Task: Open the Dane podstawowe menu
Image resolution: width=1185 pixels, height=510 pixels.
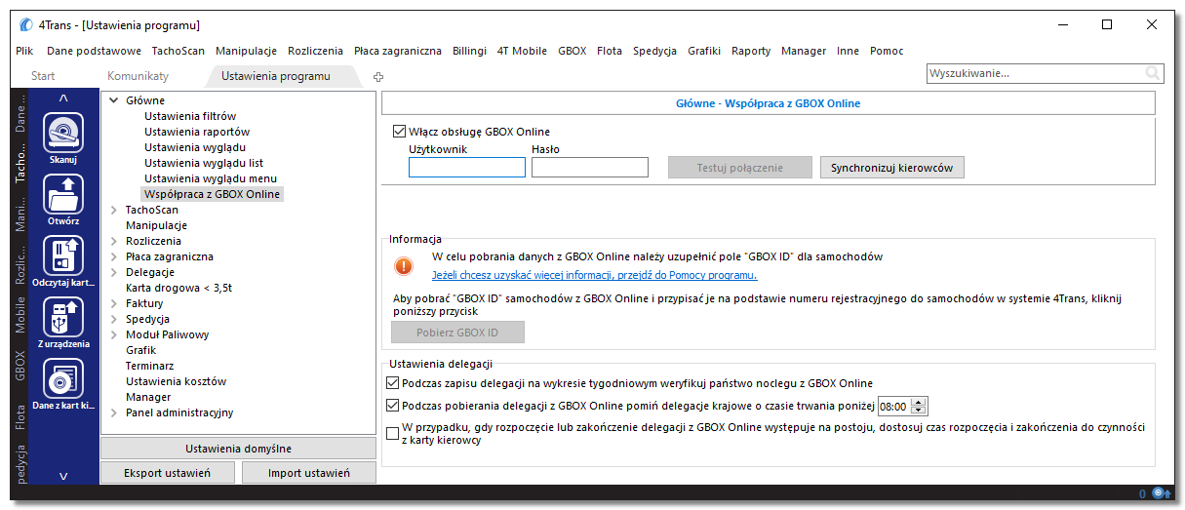Action: coord(94,51)
